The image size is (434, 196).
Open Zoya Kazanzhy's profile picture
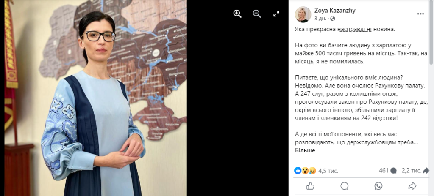(x=303, y=14)
